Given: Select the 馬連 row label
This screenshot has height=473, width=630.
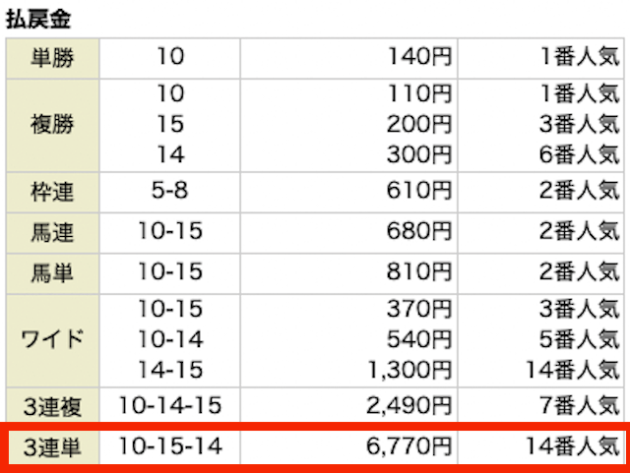Looking at the screenshot, I should (52, 232).
